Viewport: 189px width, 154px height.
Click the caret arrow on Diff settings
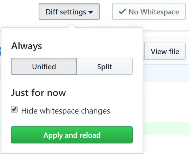pos(91,12)
